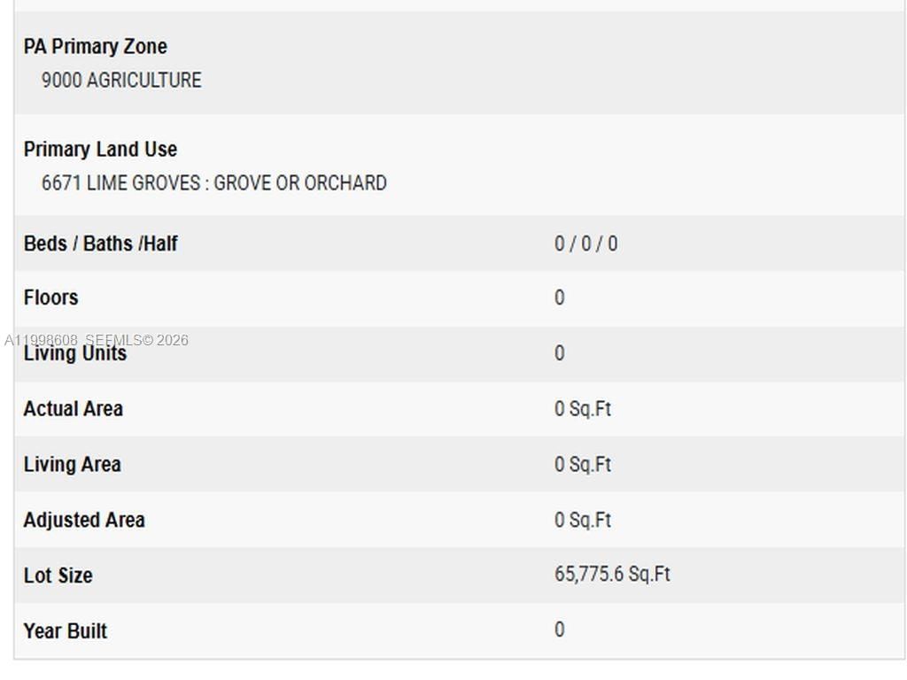Click the Year Built label
The image size is (907, 680).
click(65, 631)
